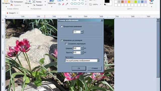Expand the Область dropdown arrow

click(28, 7)
